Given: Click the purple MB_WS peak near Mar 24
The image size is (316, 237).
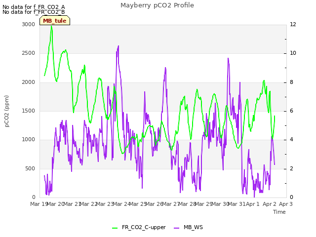Looking at the screenshot, I should 118,46.
